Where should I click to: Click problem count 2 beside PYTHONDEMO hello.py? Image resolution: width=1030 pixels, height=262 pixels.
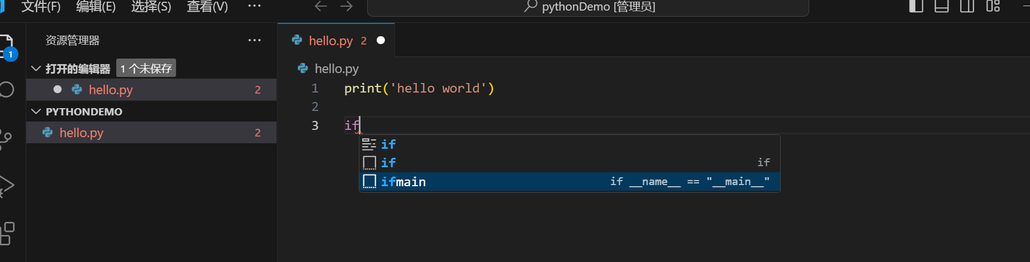pos(258,133)
